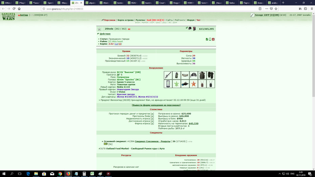The height and width of the screenshot is (177, 315).
Task: Expand money and items transfer protocol
Action: 152,114
